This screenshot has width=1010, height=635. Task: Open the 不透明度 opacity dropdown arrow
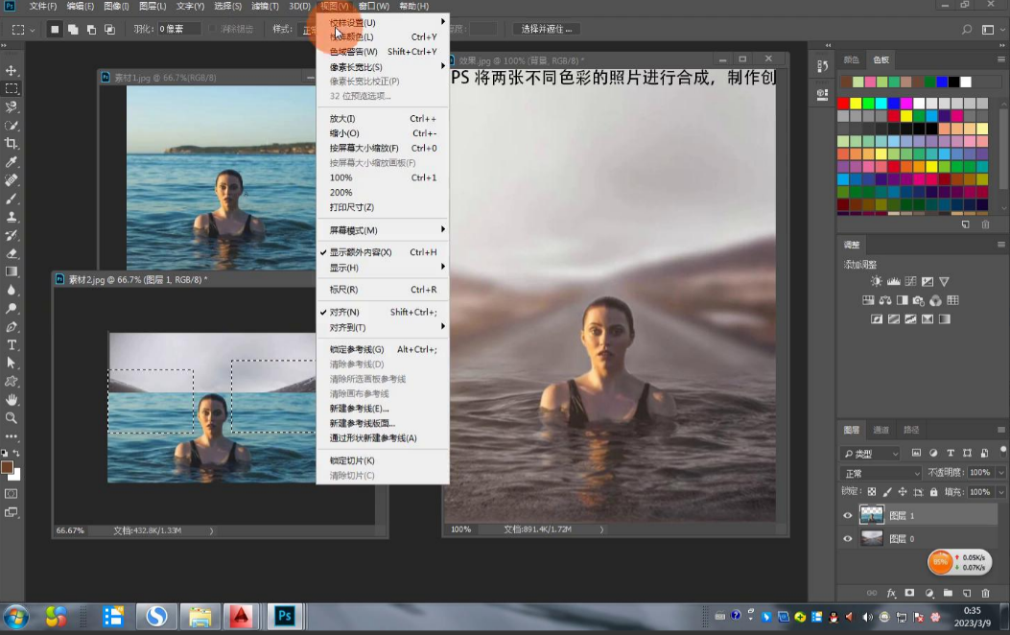[1001, 473]
